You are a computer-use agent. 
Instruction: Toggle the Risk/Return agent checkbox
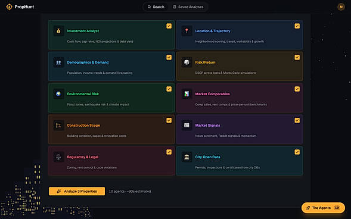point(297,58)
